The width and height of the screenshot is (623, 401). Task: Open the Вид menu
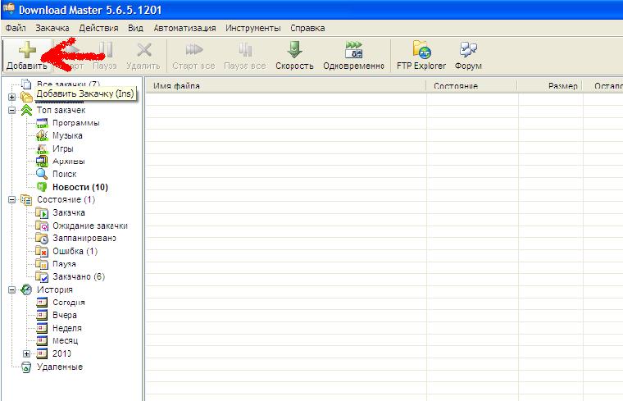click(x=135, y=28)
